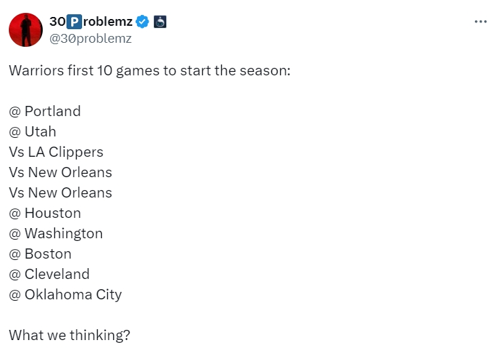502x355 pixels.
Task: Click the blue P emoji in display name
Action: click(73, 22)
